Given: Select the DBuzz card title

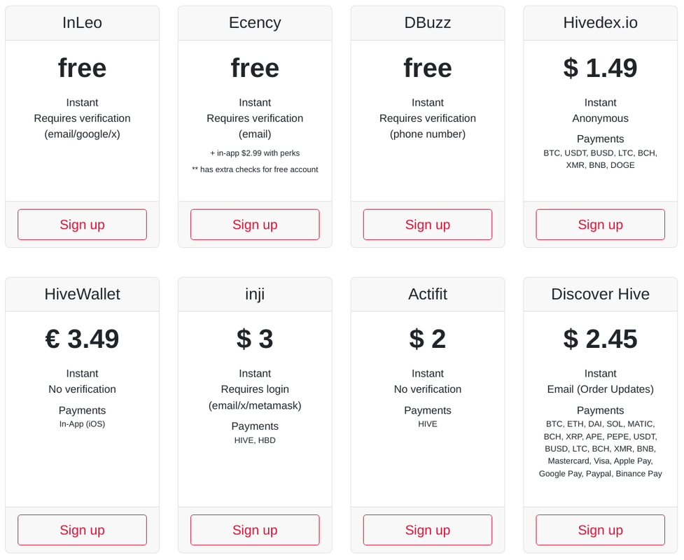Looking at the screenshot, I should click(428, 22).
